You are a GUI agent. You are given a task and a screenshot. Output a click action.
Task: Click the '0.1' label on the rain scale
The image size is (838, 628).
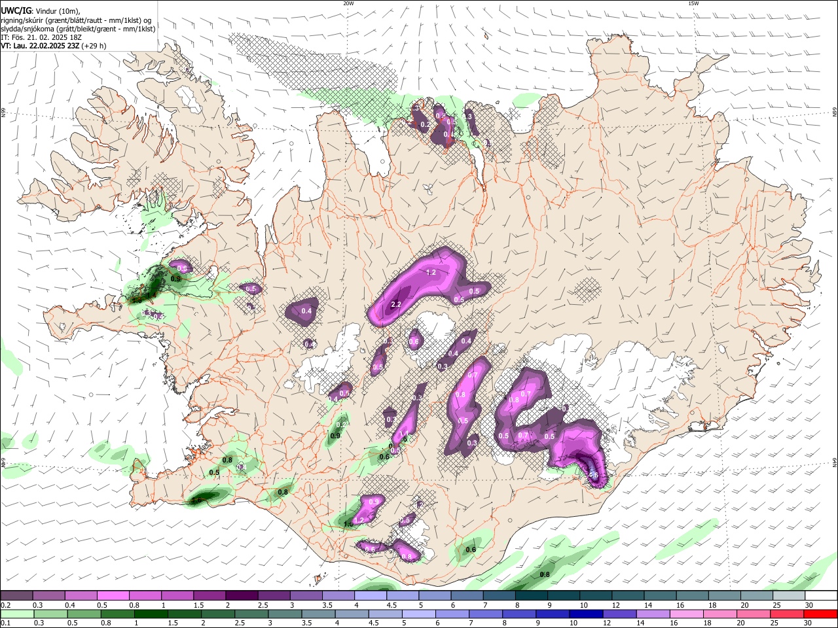(5, 623)
